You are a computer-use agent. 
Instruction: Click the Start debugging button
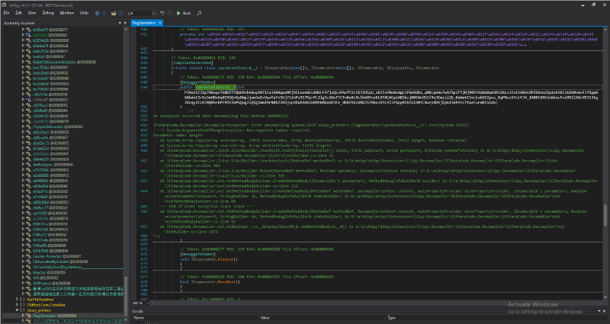[184, 13]
